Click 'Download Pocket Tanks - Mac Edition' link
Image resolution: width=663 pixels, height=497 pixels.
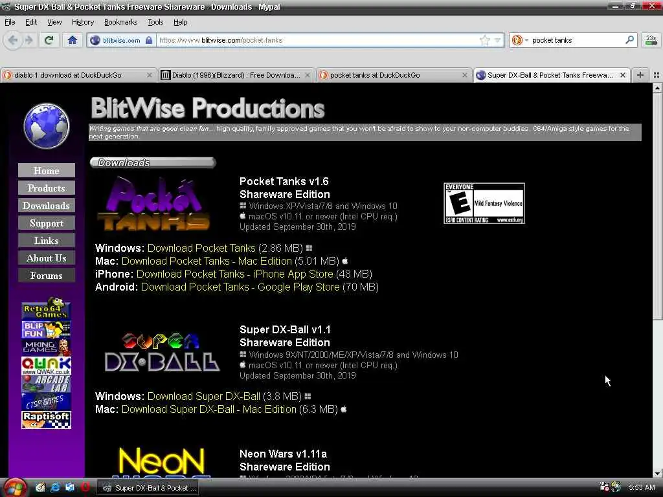coord(207,261)
